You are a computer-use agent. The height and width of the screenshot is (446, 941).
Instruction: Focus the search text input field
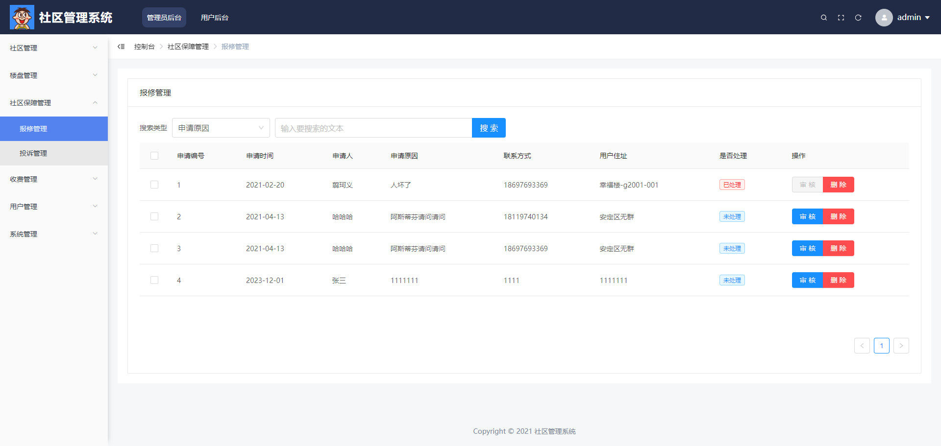(373, 128)
